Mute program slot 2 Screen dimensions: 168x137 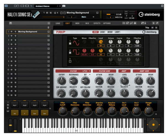(x=11, y=36)
